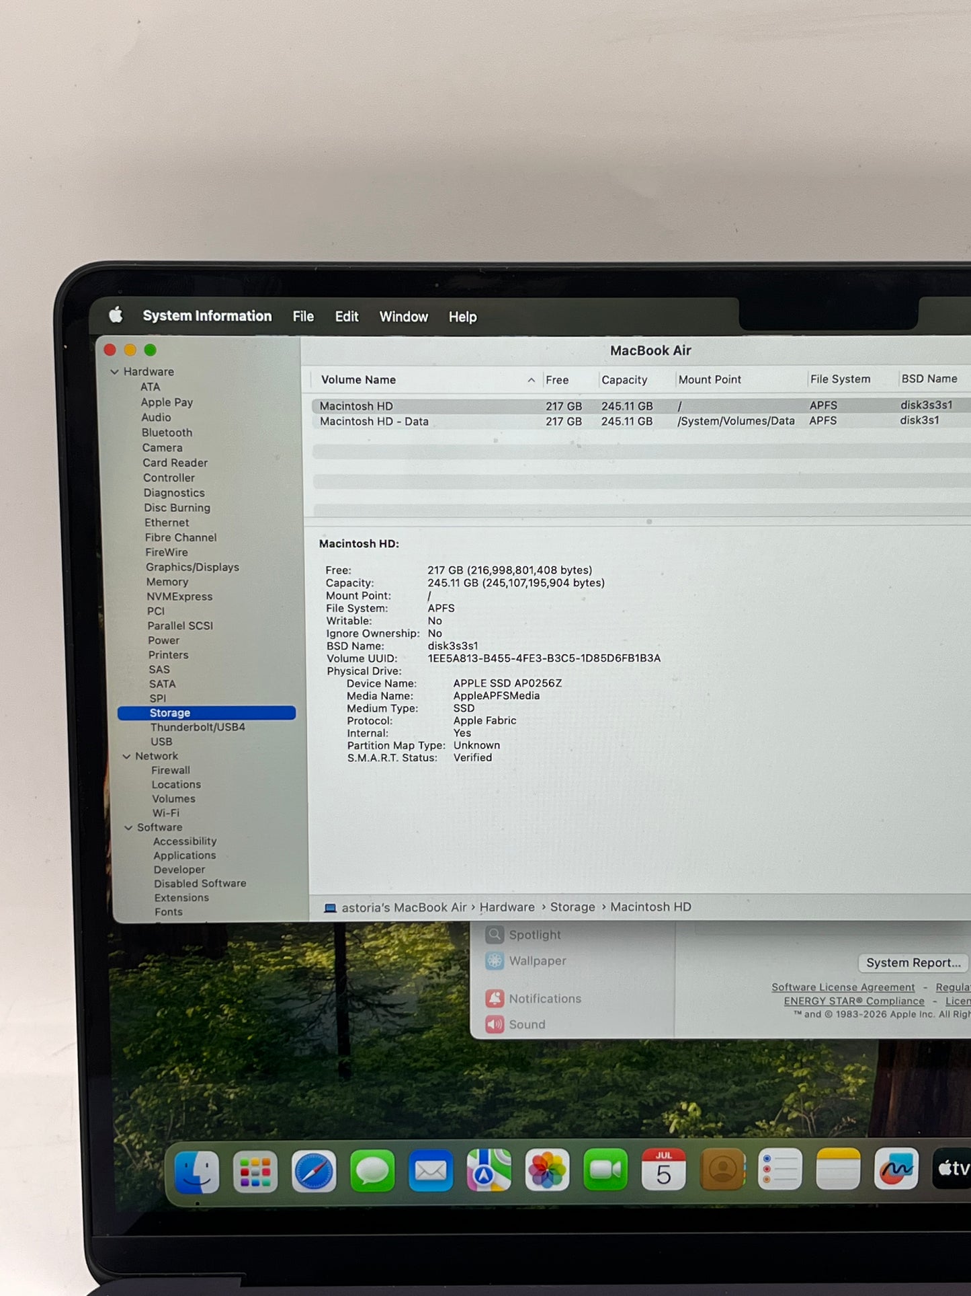The height and width of the screenshot is (1296, 971).
Task: Click Wallpaper icon in System Settings sidebar
Action: pyautogui.click(x=495, y=960)
